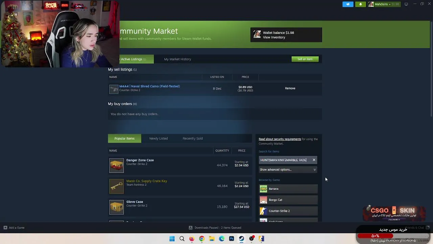Click the Danger Zone Case icon
The image size is (433, 244).
pyautogui.click(x=116, y=165)
